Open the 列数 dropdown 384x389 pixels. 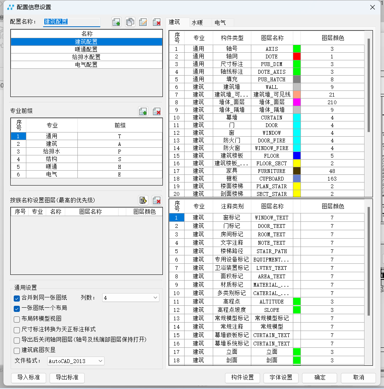(x=131, y=298)
